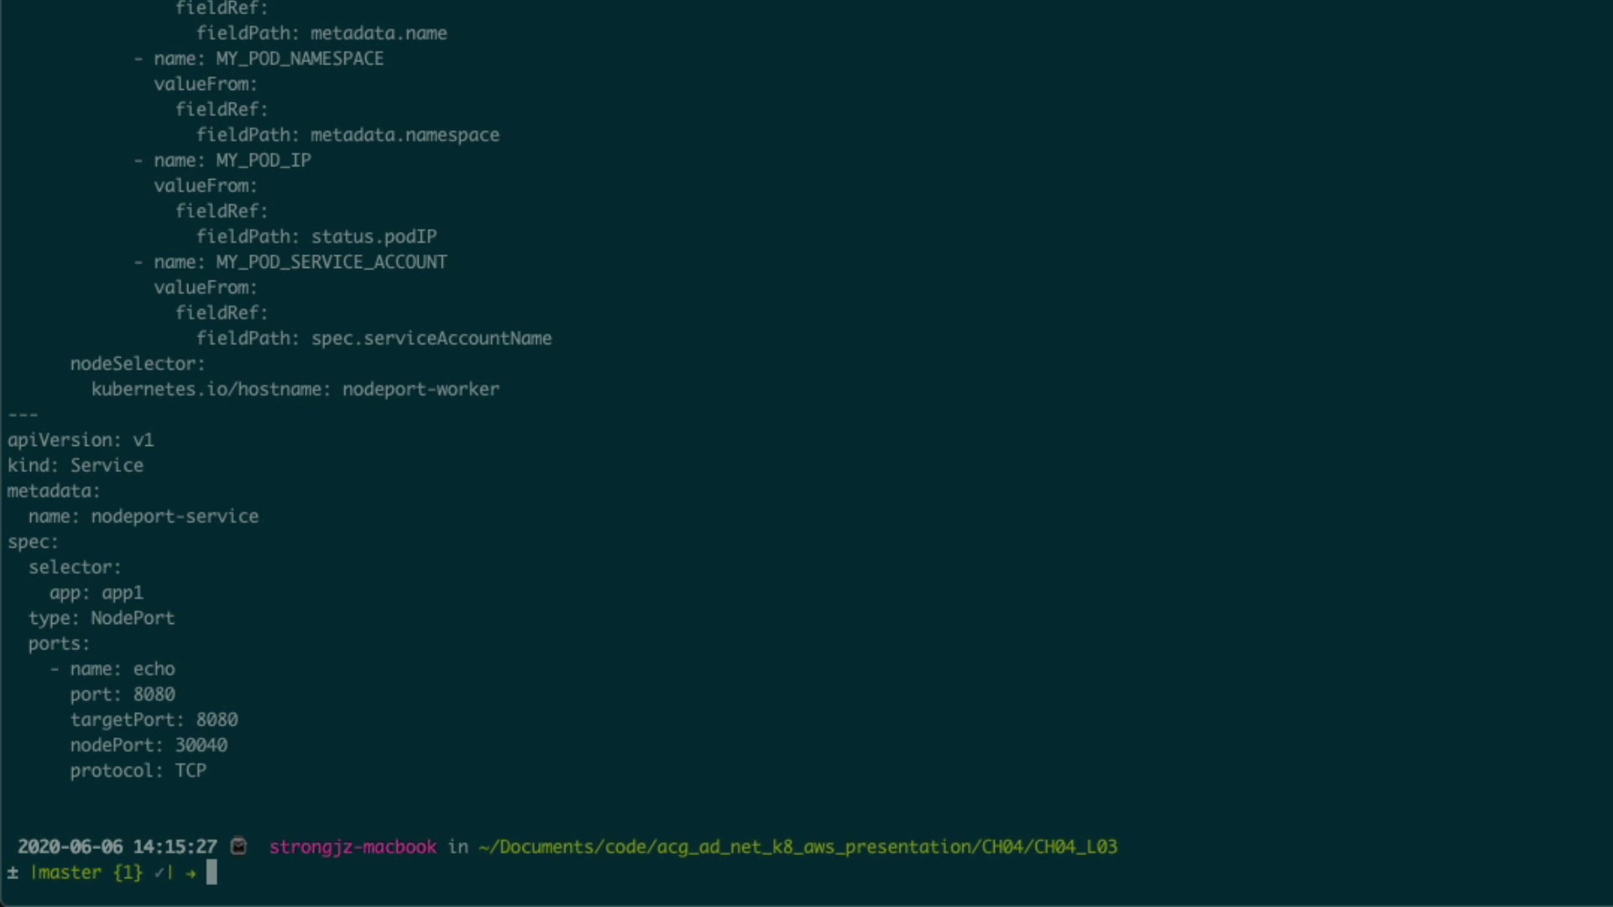This screenshot has width=1613, height=907.
Task: Click the 2020-06-06 14:15:27 timestamp
Action: tap(118, 847)
